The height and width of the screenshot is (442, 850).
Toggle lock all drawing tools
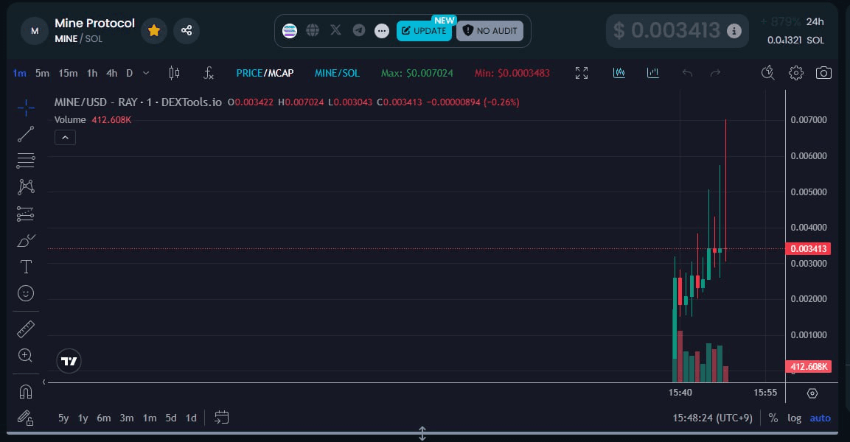26,418
